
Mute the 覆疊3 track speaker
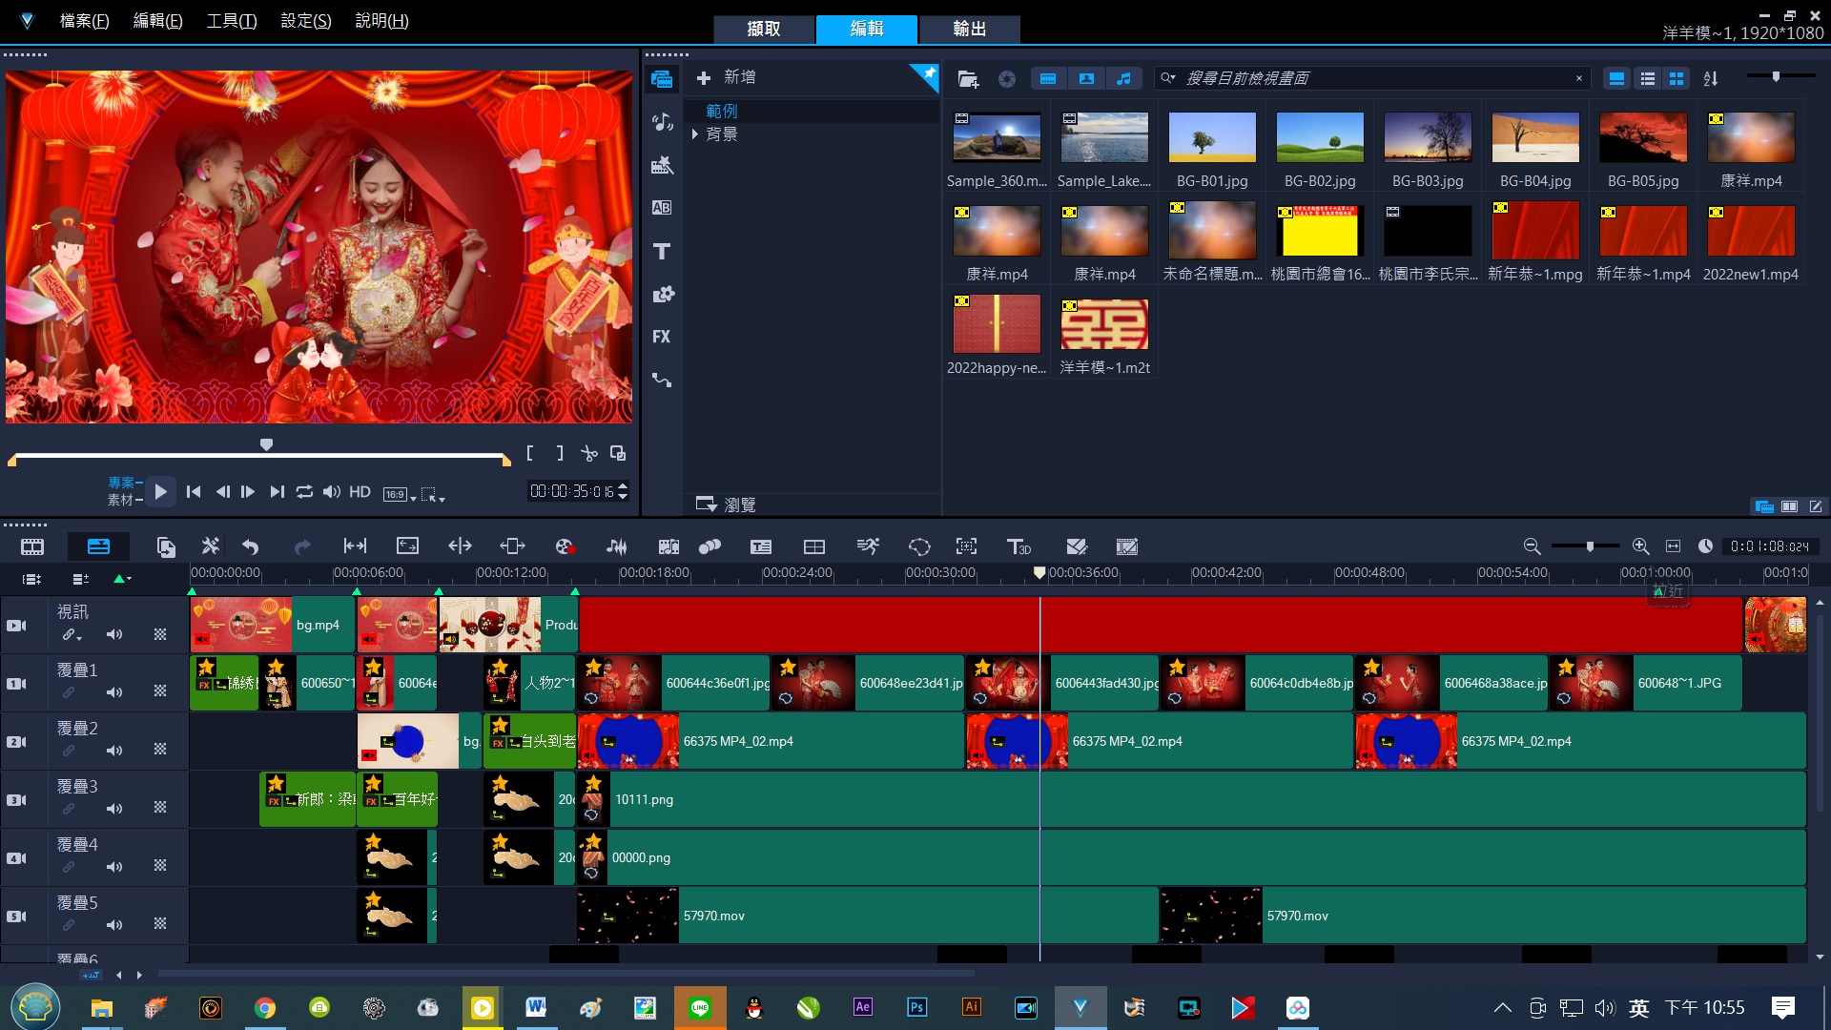click(114, 809)
